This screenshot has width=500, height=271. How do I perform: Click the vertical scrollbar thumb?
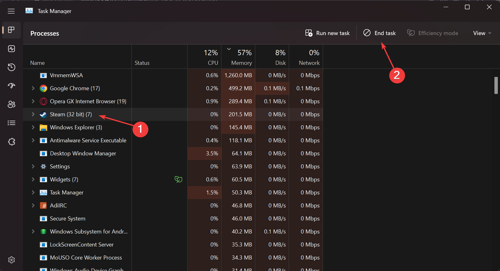coord(496,85)
